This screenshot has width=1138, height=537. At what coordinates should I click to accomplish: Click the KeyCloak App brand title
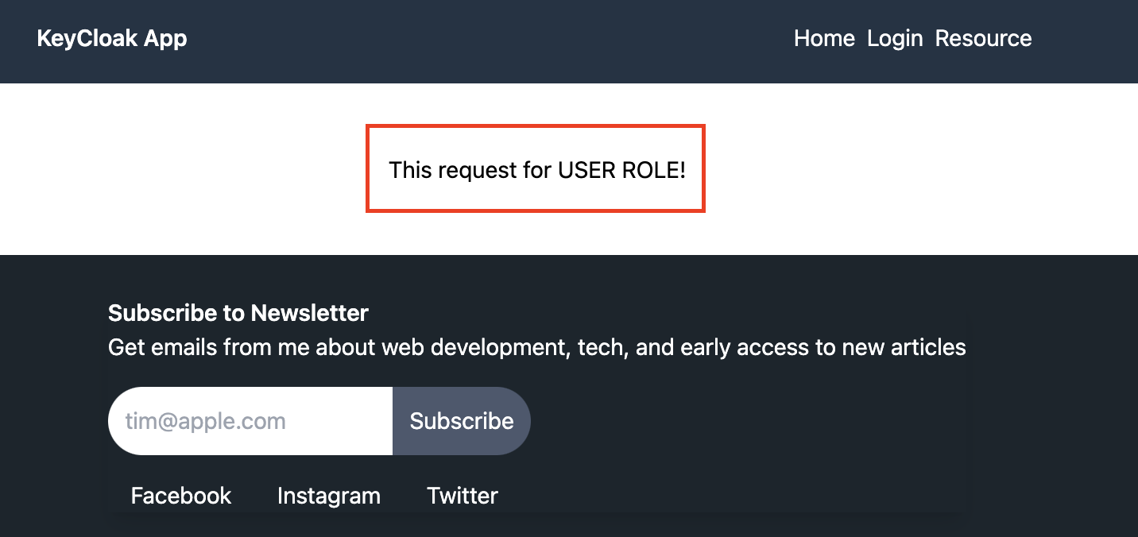[112, 38]
